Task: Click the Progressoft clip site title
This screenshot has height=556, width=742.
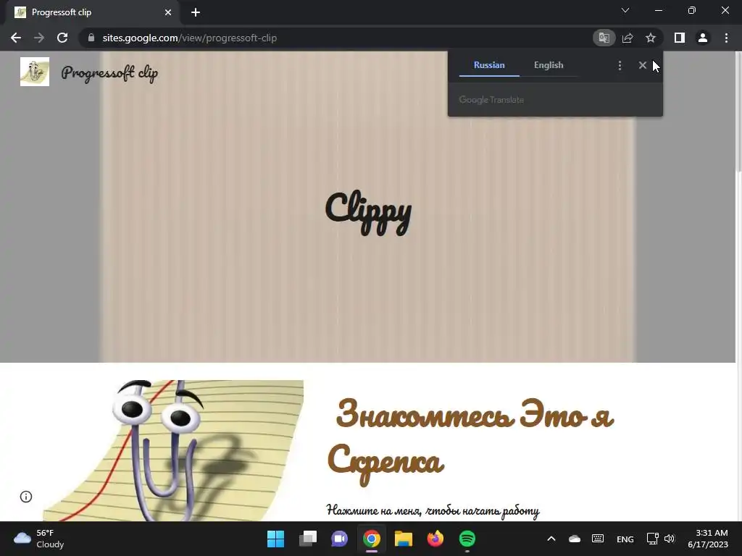Action: [109, 73]
